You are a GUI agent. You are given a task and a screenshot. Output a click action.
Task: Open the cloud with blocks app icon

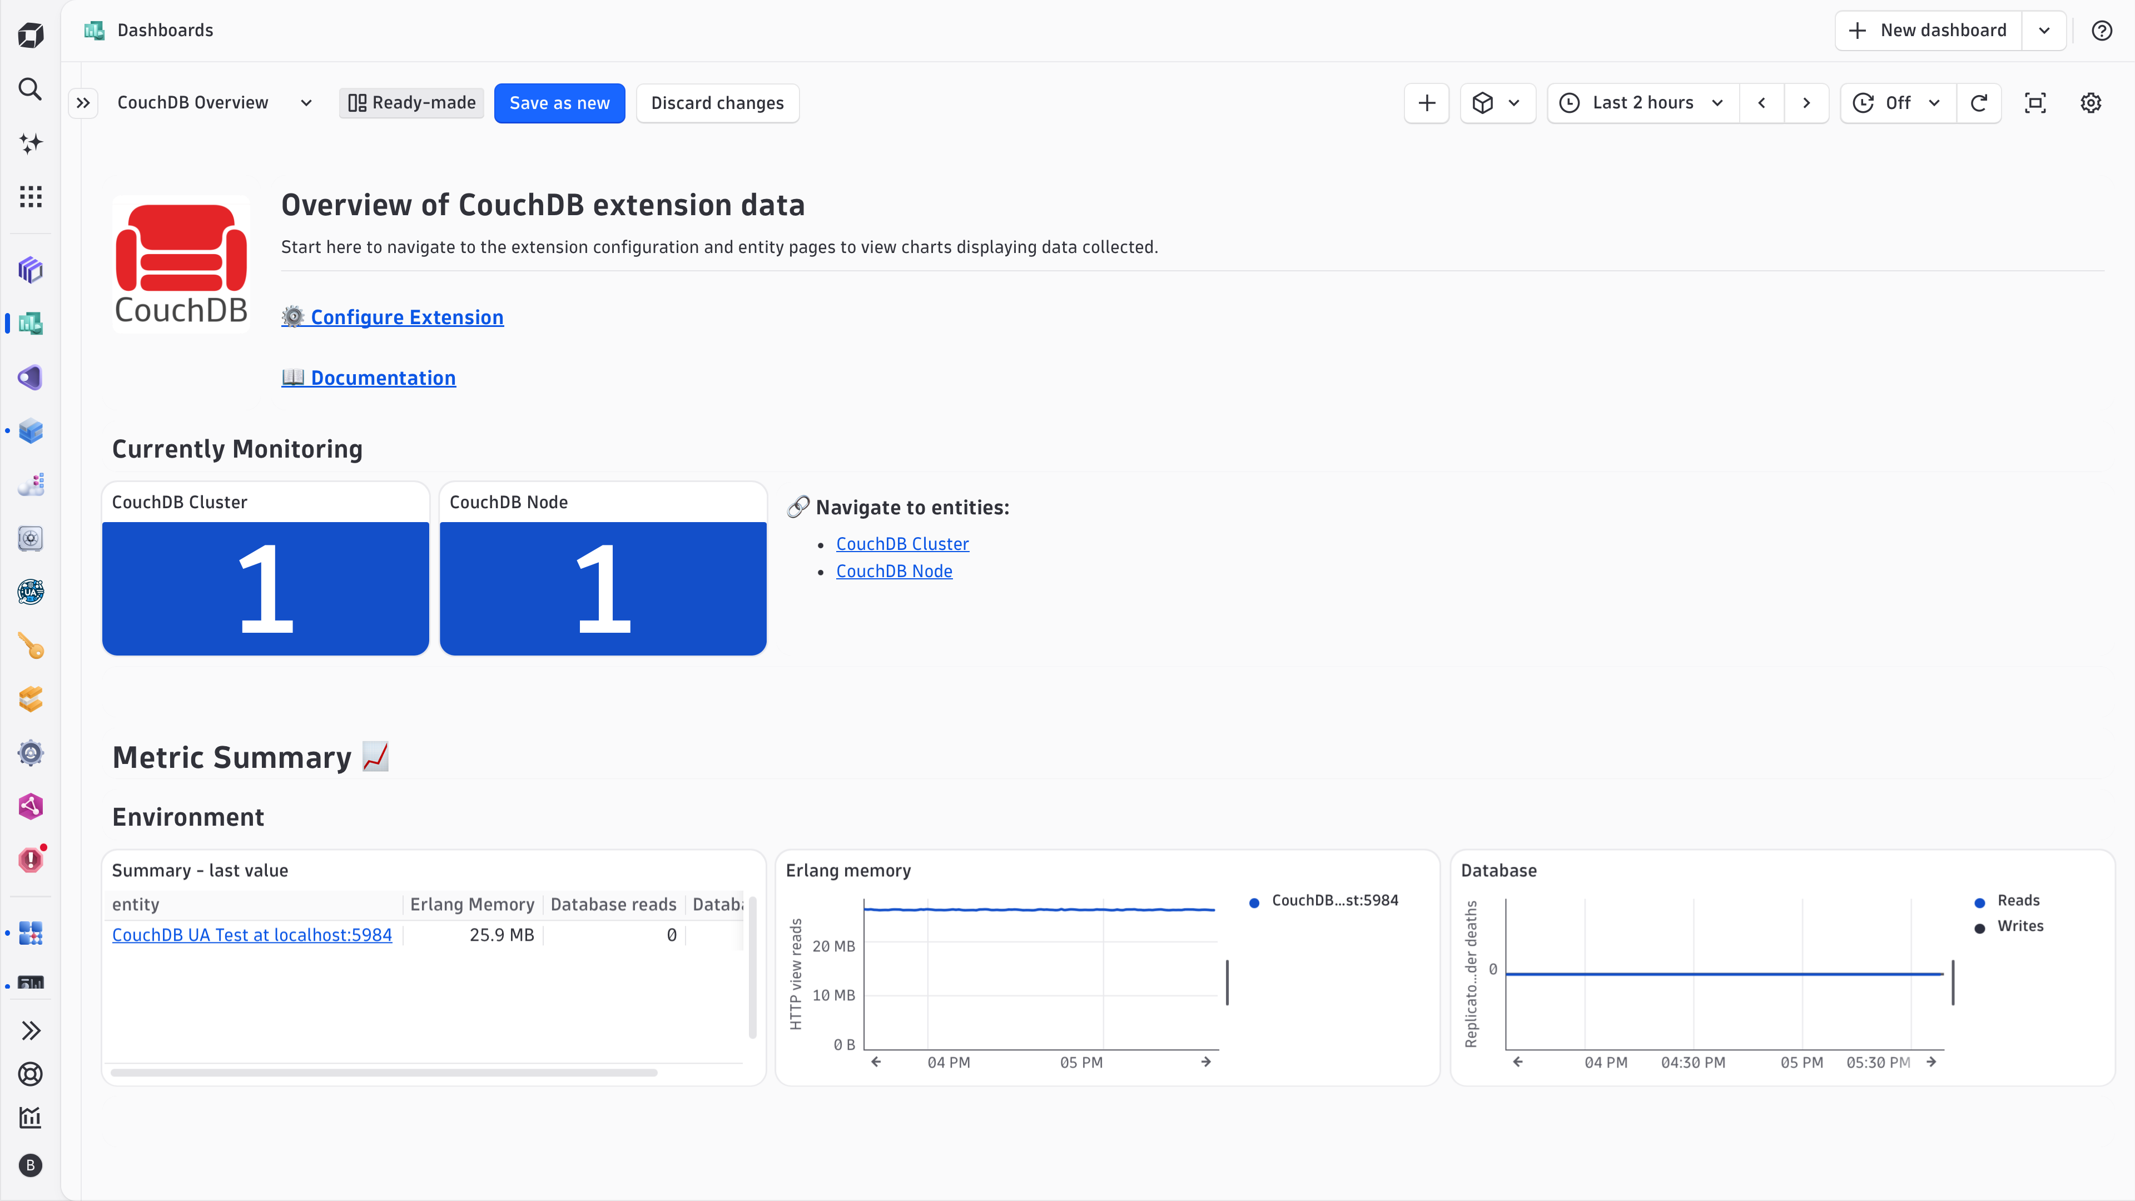point(31,485)
